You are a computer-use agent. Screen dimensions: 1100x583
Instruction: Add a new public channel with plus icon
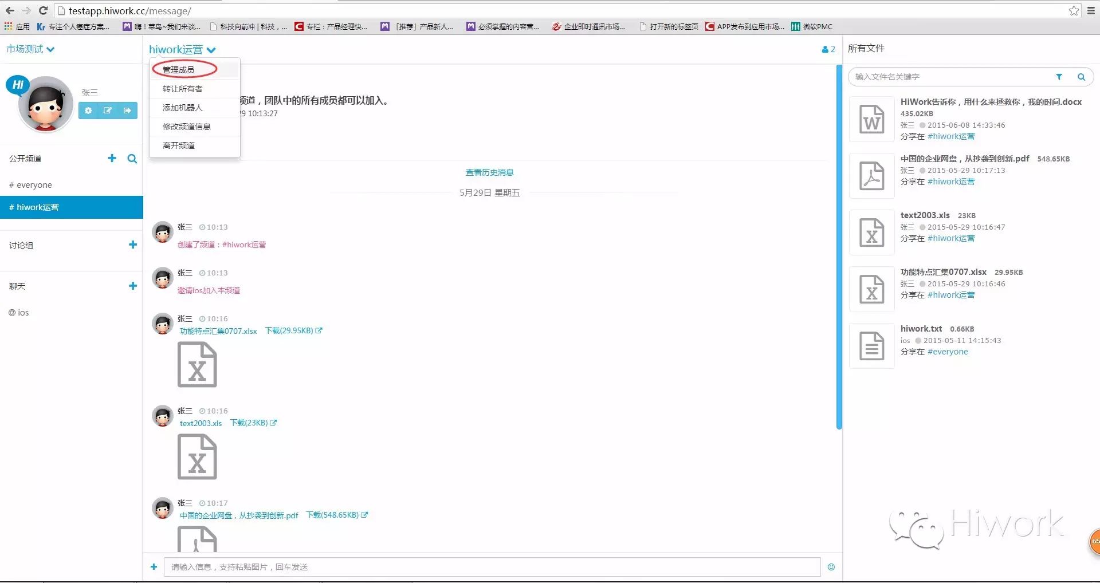pos(112,158)
